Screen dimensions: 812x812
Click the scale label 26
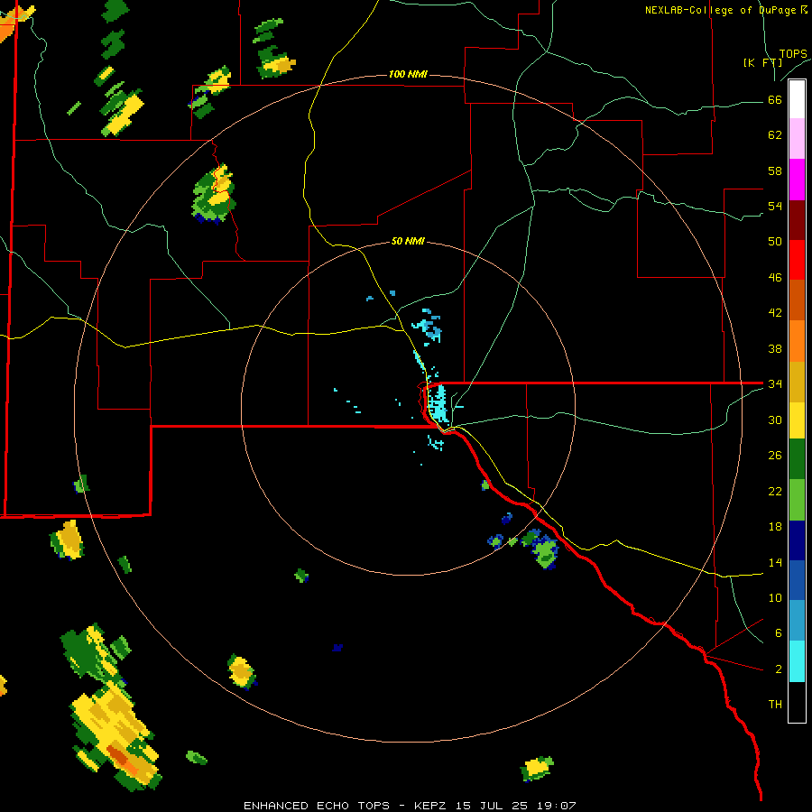(775, 456)
